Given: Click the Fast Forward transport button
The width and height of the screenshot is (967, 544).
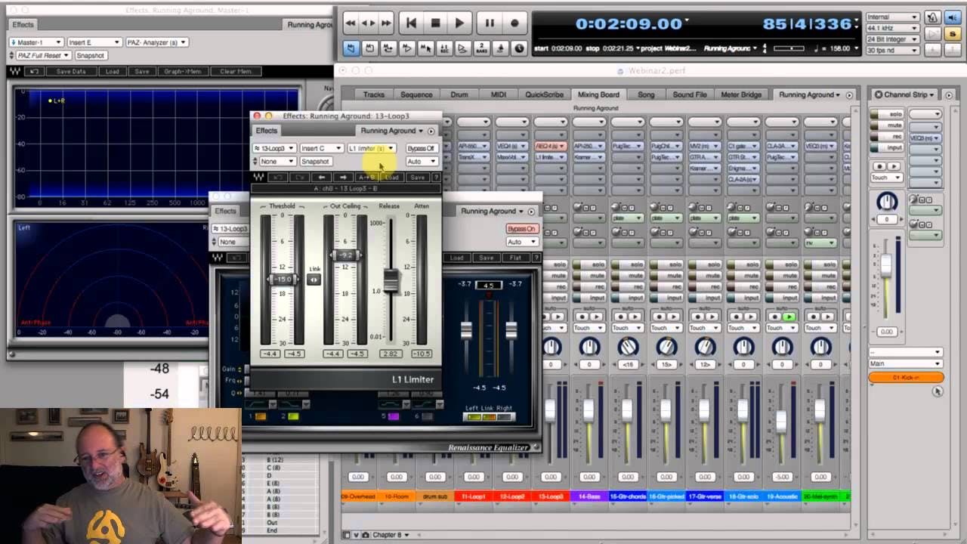Looking at the screenshot, I should 386,23.
